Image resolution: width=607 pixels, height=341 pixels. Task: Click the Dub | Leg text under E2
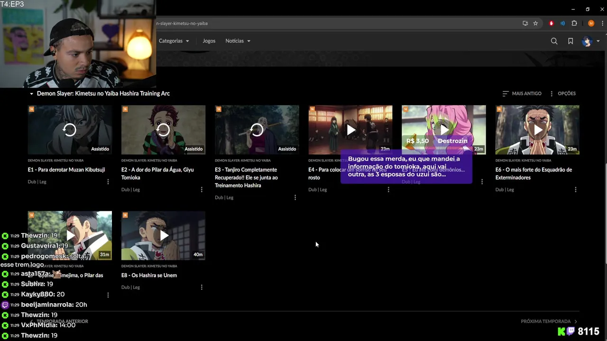click(130, 190)
